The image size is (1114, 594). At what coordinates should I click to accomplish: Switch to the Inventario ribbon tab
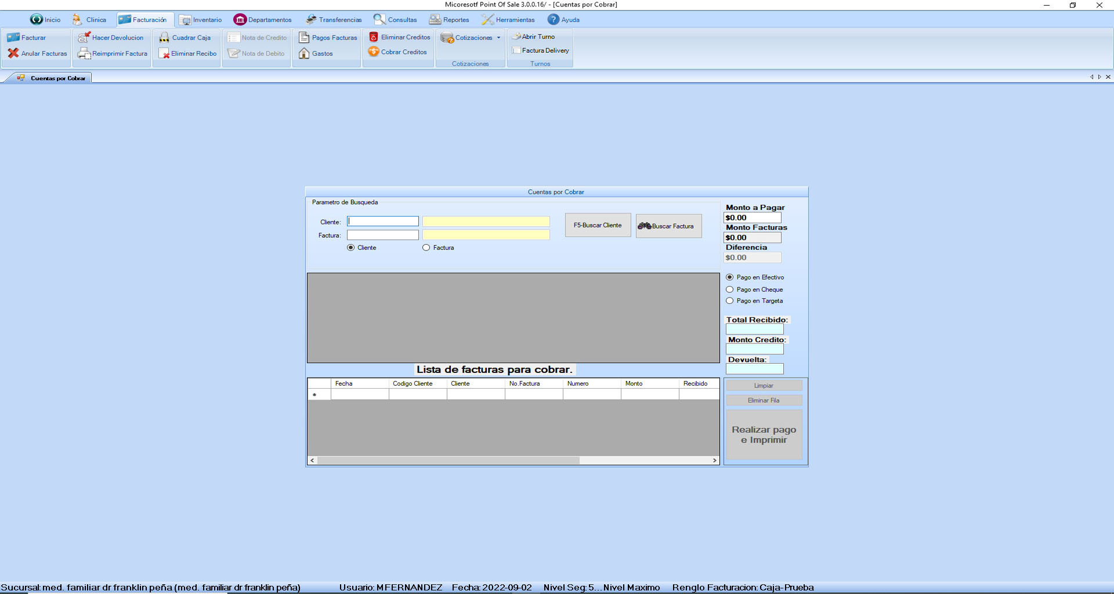(x=201, y=20)
